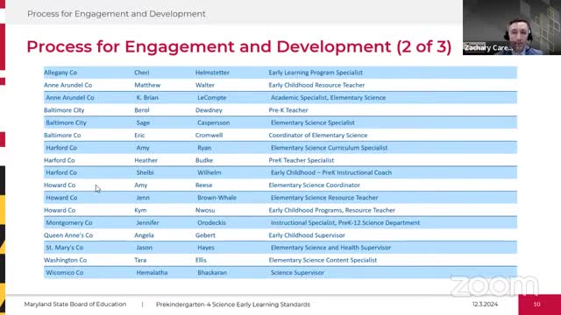Click the Helmstetter last name cell

(212, 73)
